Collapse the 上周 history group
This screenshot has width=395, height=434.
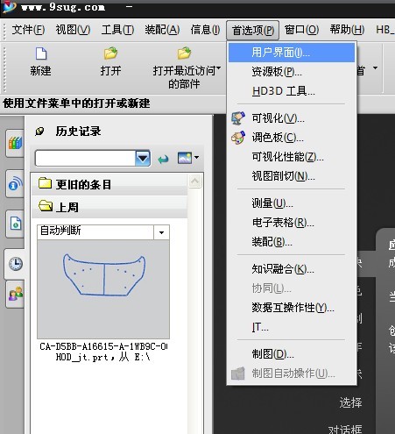pyautogui.click(x=109, y=207)
